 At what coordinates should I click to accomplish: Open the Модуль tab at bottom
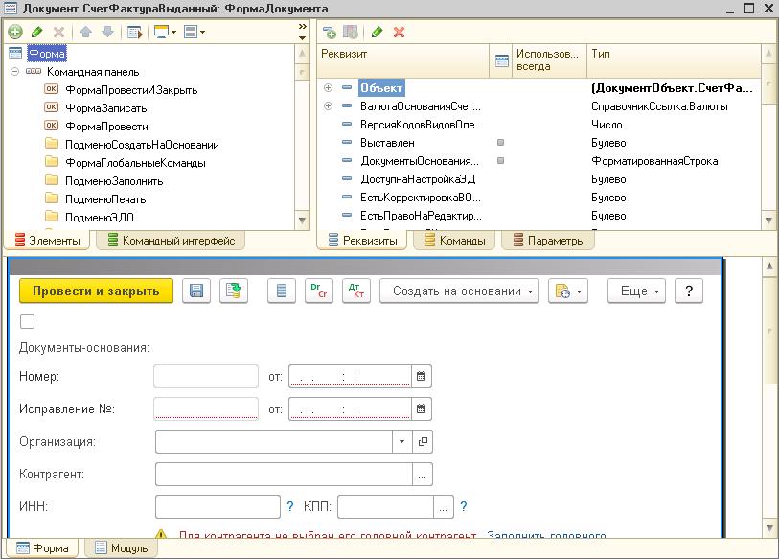point(122,548)
